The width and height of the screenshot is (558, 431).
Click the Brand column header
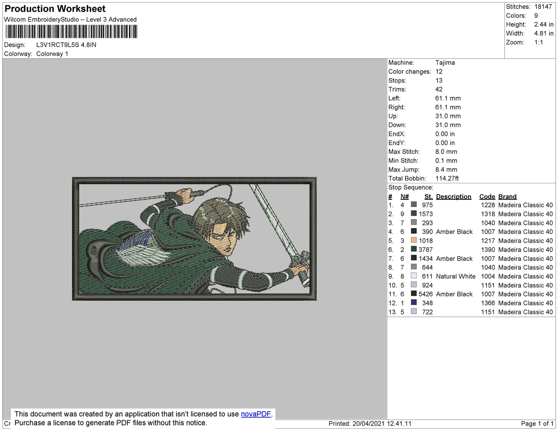click(507, 196)
